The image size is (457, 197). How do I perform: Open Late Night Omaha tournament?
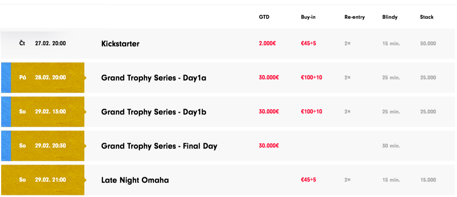click(135, 180)
